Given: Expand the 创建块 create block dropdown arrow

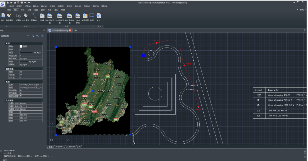Looking at the screenshot, I should (18, 23).
